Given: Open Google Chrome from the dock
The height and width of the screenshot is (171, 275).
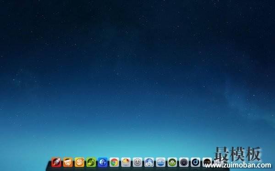Looking at the screenshot, I should [x=114, y=162].
